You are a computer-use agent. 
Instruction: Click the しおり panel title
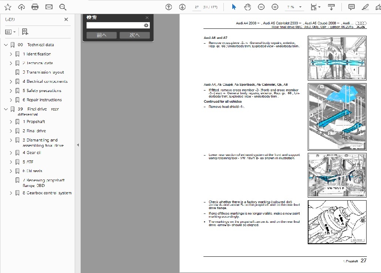click(10, 20)
